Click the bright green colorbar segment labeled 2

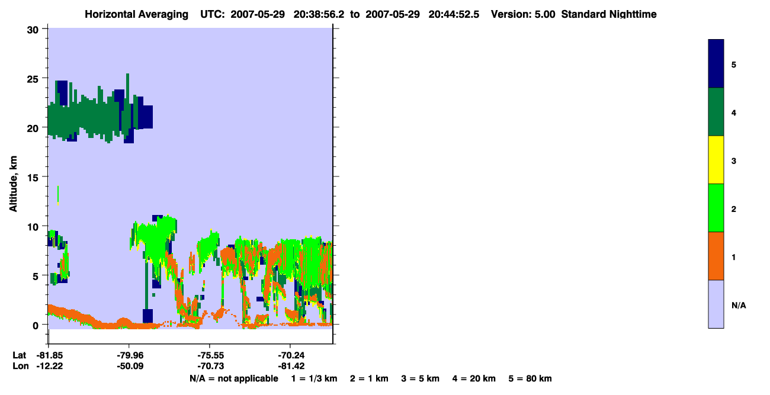716,208
